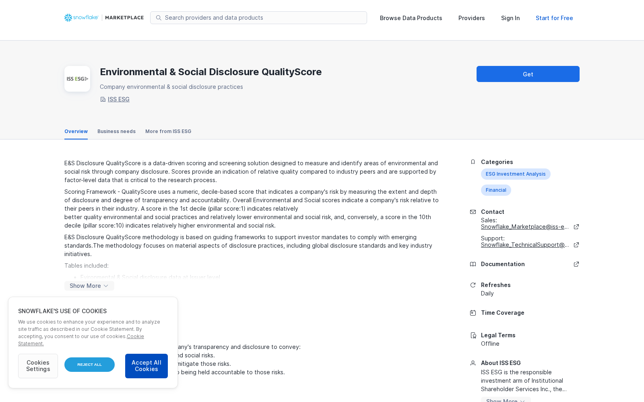Open the Providers menu item

click(472, 18)
